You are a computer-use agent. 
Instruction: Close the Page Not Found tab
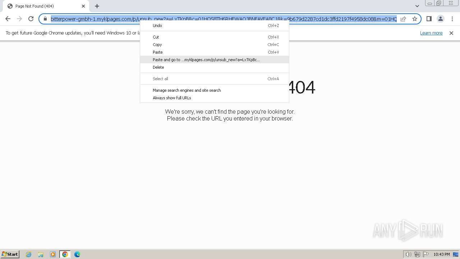pyautogui.click(x=83, y=6)
